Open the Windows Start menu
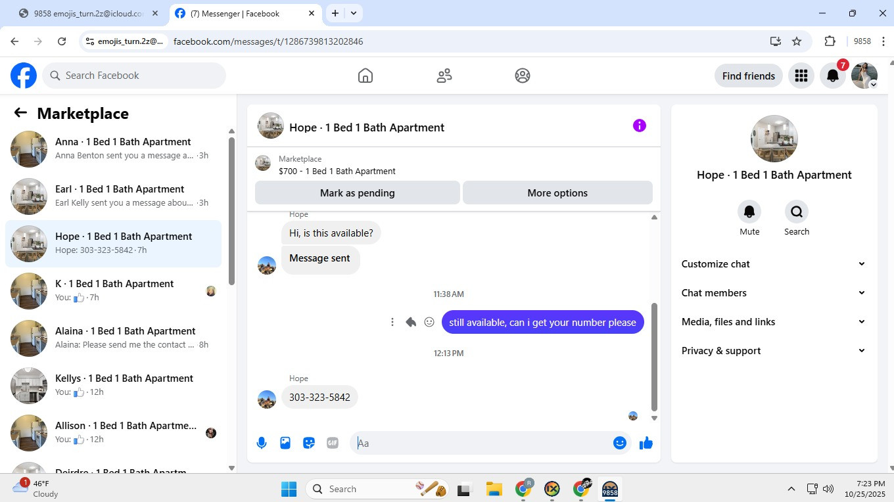Screen dimensions: 894x502 (289, 489)
